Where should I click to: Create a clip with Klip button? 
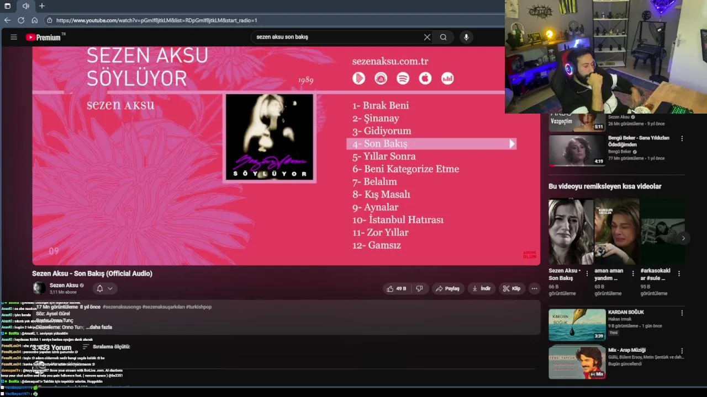coord(511,288)
